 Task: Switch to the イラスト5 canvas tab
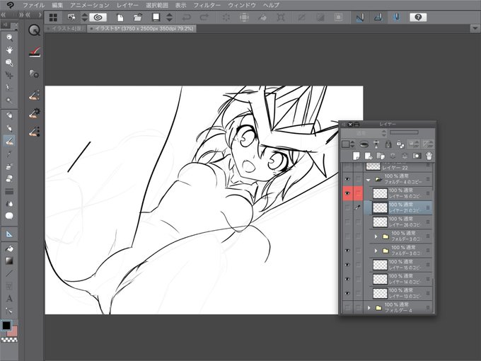(141, 28)
